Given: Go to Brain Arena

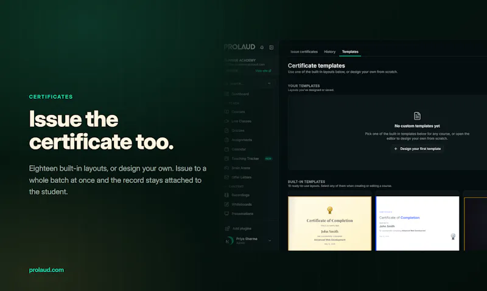Looking at the screenshot, I should (237, 168).
